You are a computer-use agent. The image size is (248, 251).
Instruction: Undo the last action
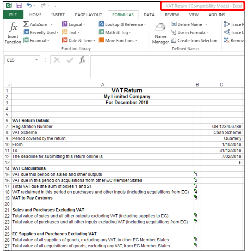coord(29,5)
